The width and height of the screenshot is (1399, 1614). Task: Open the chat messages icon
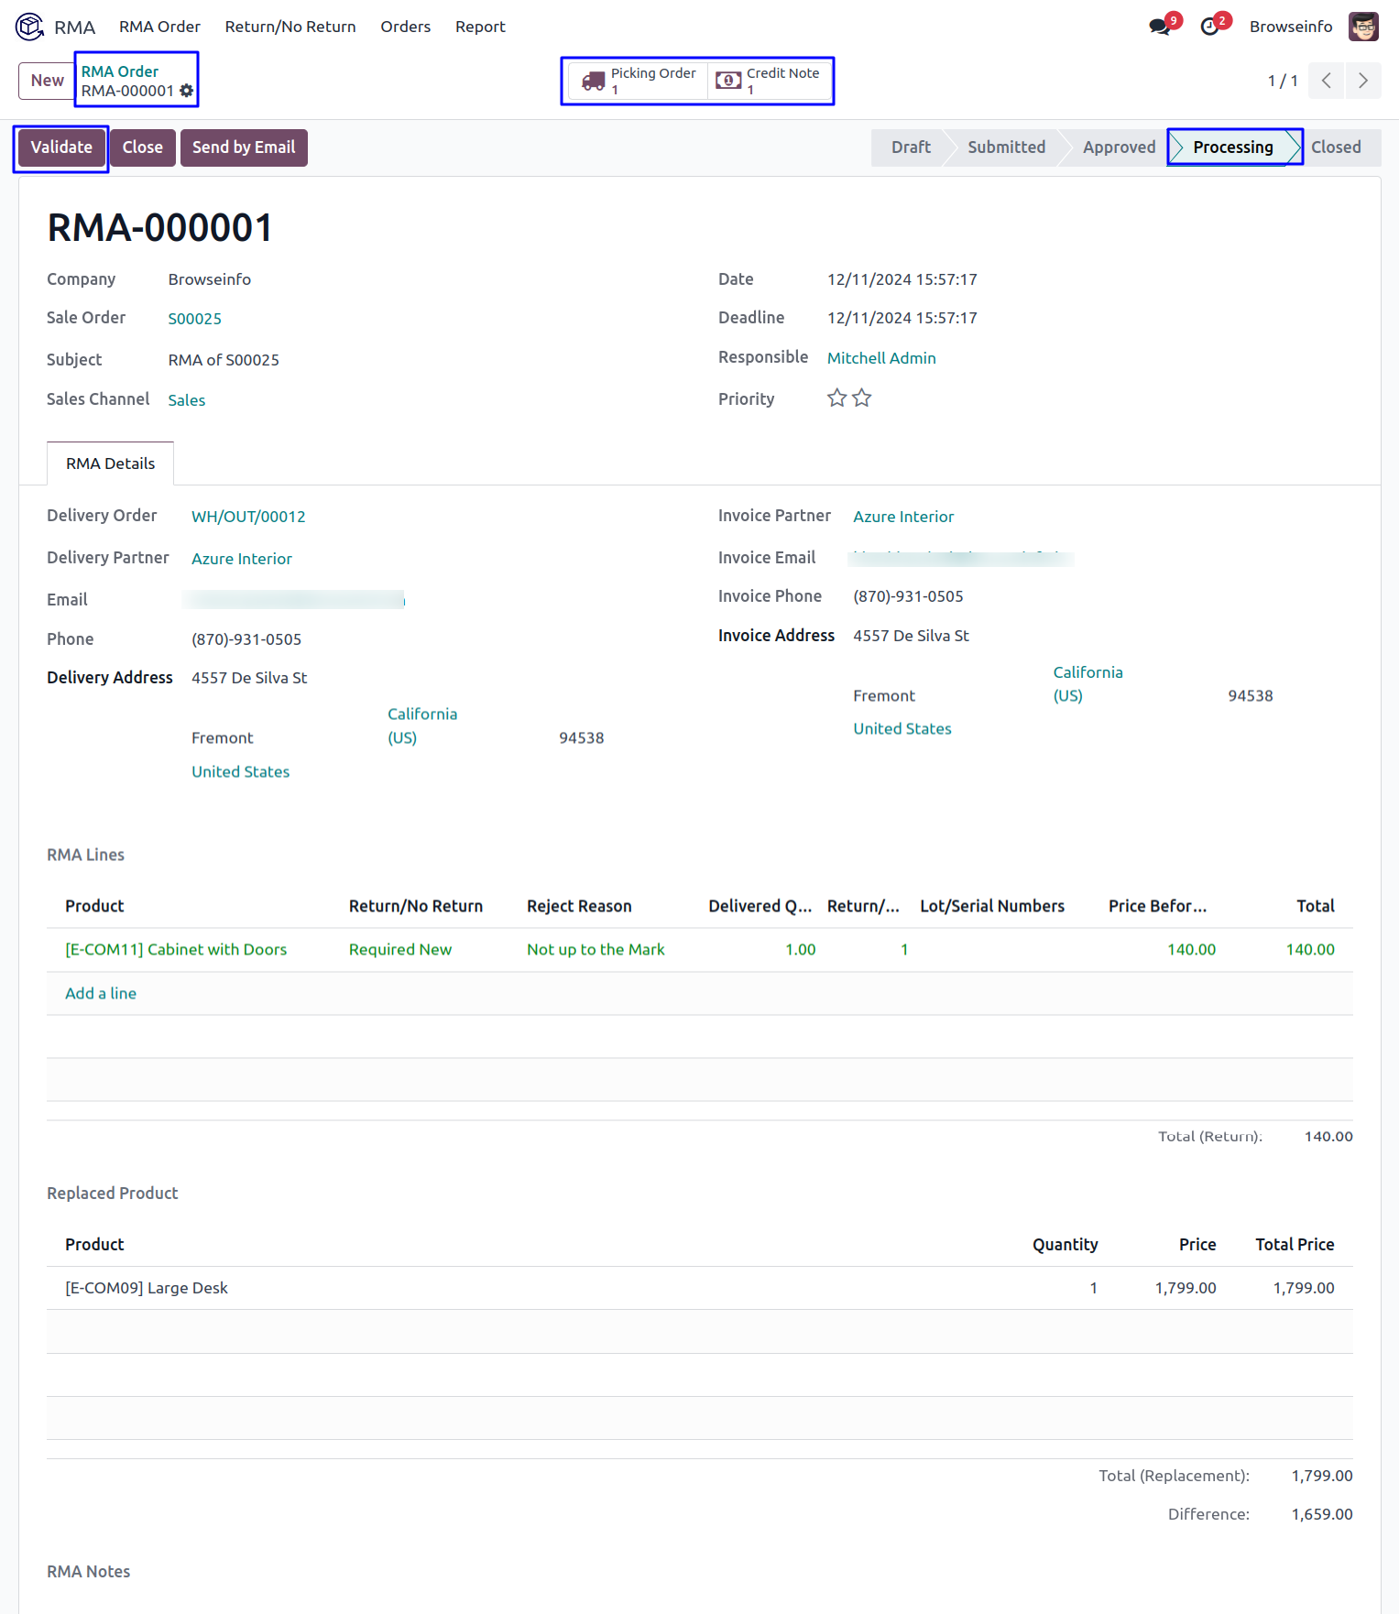tap(1160, 27)
